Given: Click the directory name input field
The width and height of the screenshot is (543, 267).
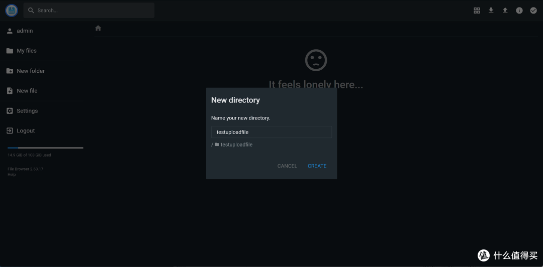Looking at the screenshot, I should (271, 132).
